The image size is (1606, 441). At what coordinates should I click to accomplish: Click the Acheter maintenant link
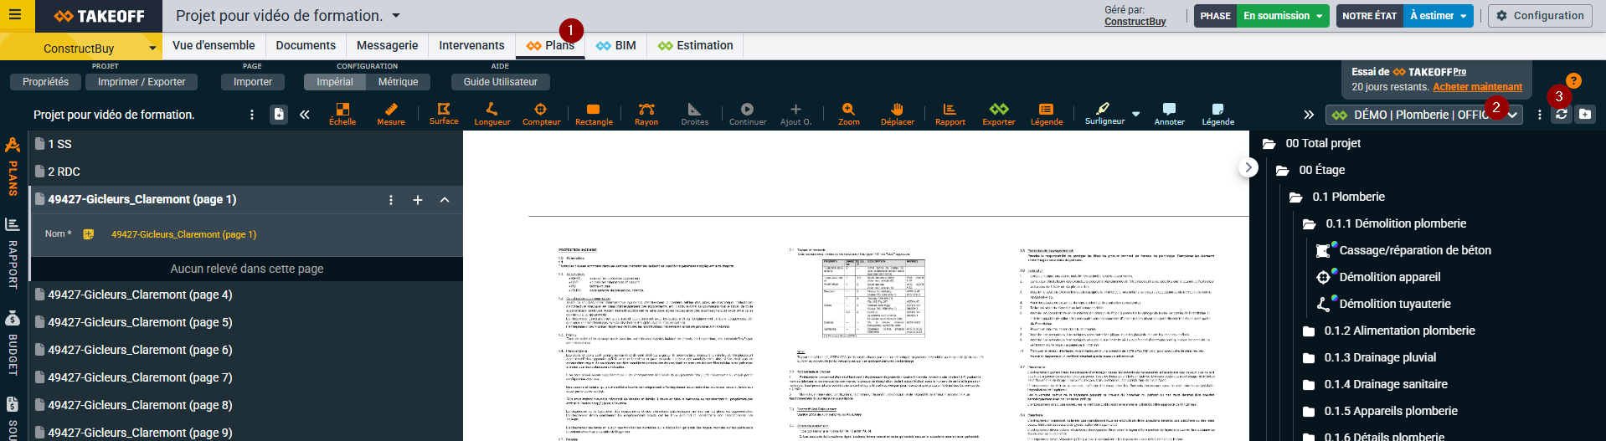click(x=1477, y=87)
